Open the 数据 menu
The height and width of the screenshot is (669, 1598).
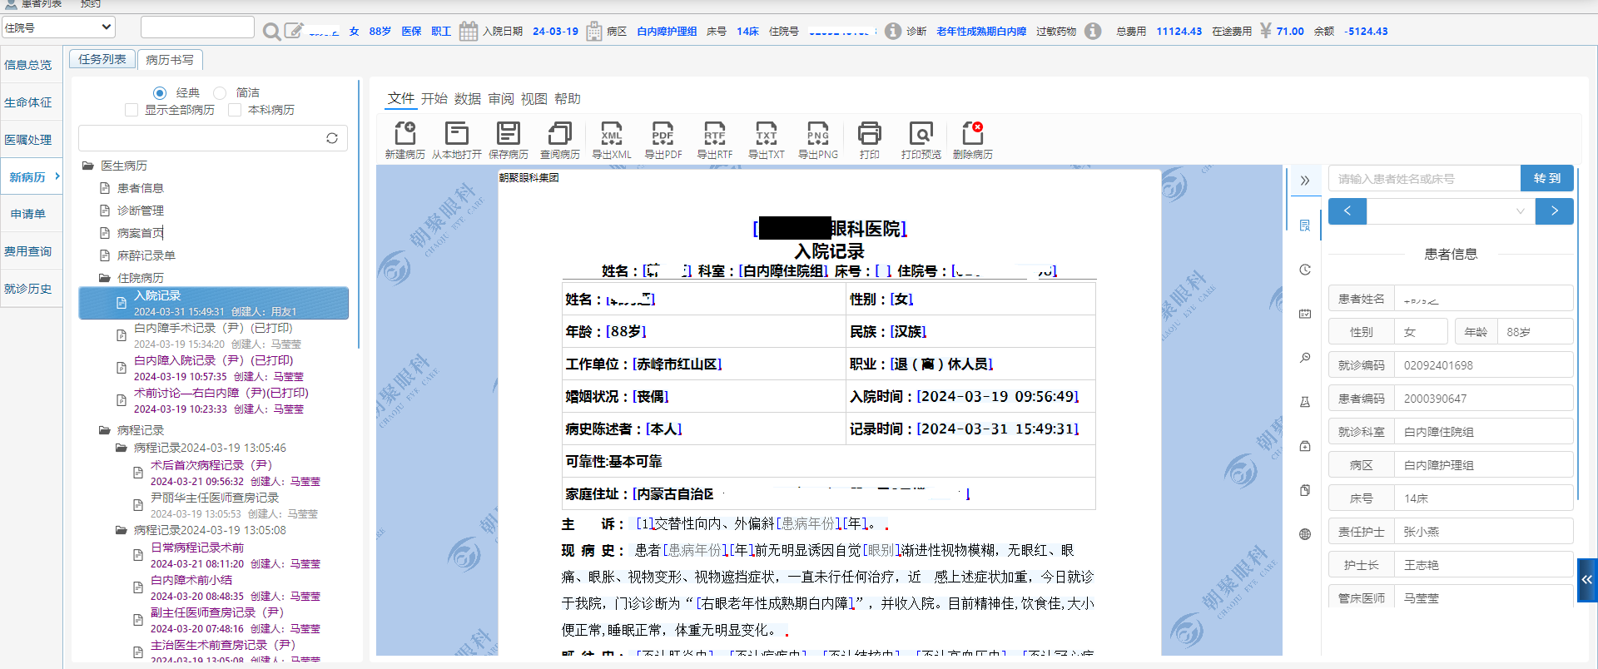coord(468,98)
